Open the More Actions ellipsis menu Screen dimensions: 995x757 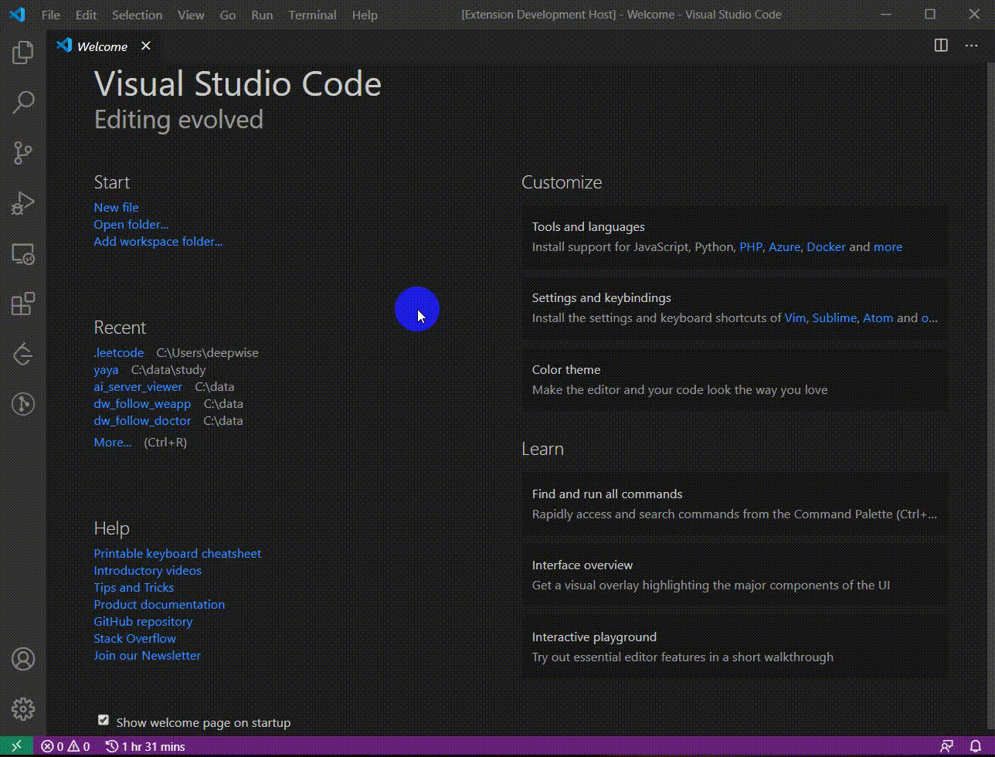[972, 46]
